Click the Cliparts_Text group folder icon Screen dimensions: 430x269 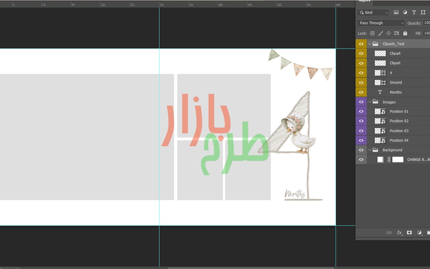(376, 44)
